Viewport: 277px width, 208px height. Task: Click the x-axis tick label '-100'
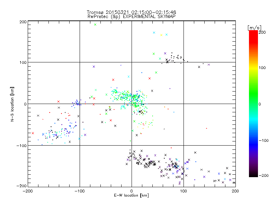80,191
